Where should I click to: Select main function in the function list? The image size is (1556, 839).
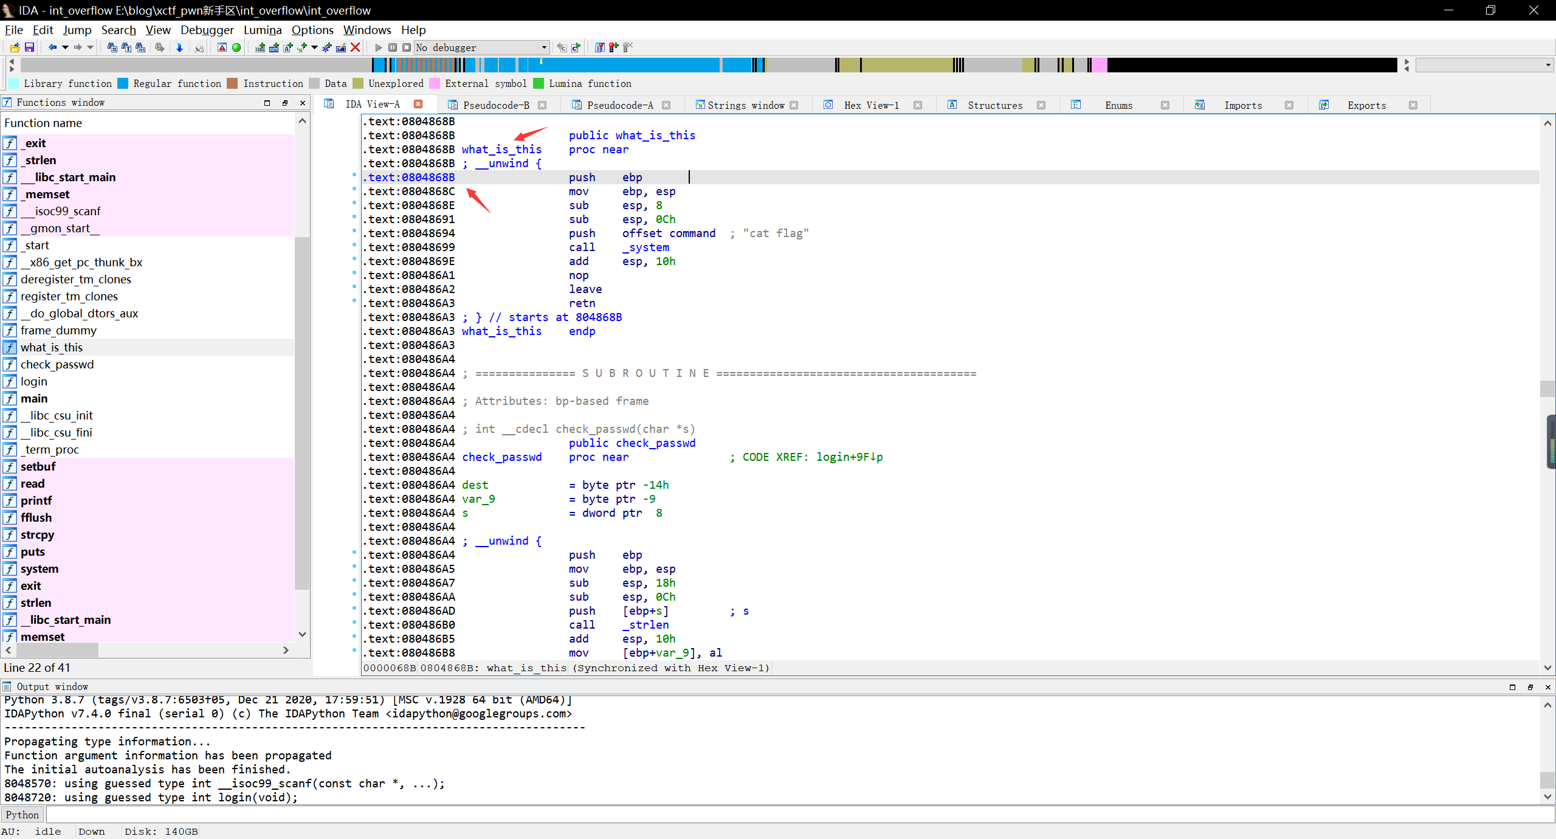pyautogui.click(x=34, y=398)
